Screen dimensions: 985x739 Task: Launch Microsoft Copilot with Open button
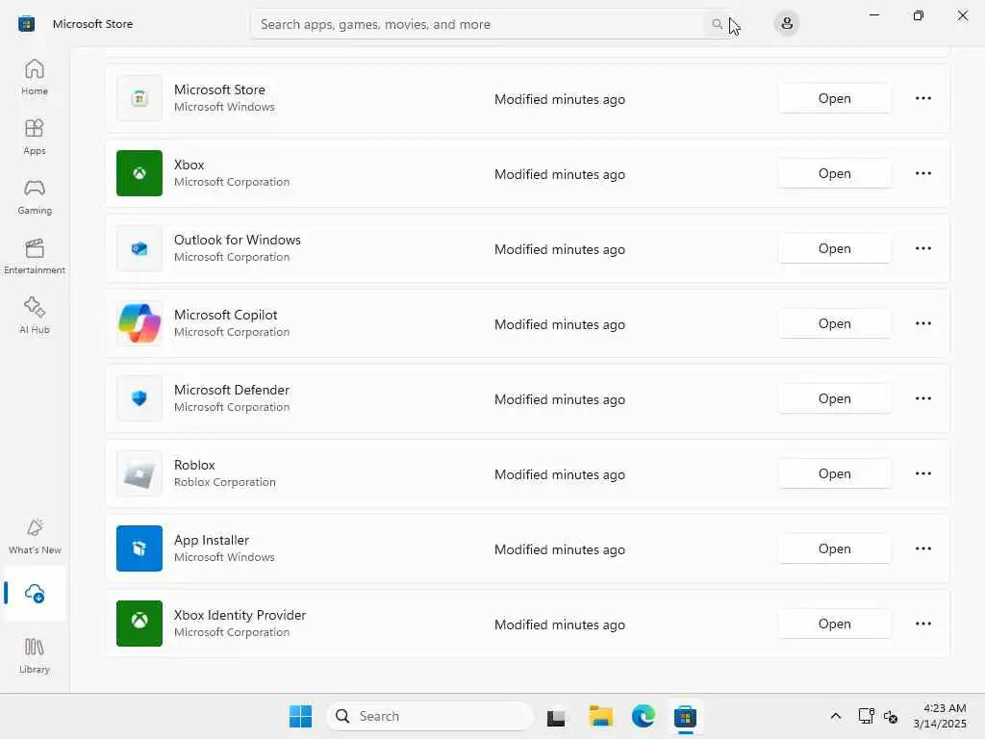(x=834, y=323)
